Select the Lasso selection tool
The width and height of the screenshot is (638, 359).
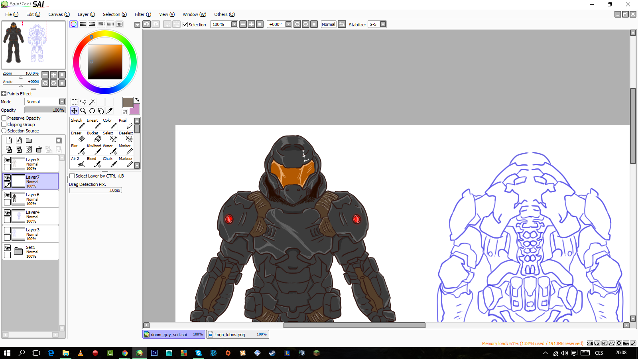click(83, 102)
